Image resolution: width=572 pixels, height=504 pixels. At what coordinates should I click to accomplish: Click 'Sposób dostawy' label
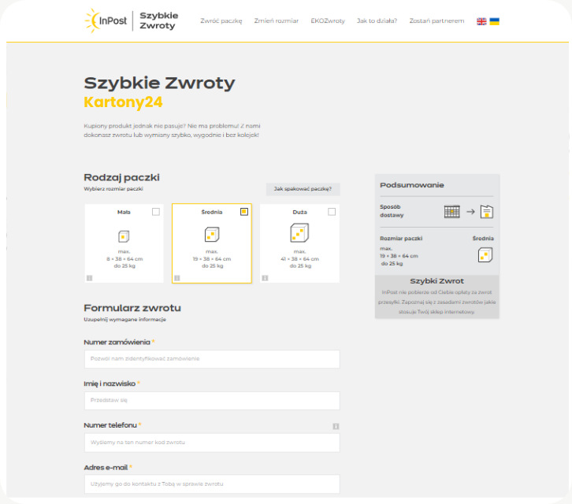(x=392, y=211)
